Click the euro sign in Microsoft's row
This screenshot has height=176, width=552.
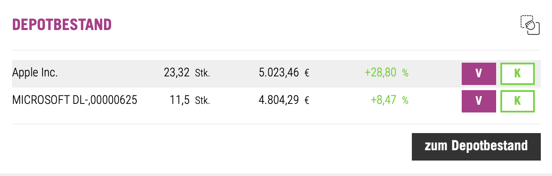pos(307,101)
